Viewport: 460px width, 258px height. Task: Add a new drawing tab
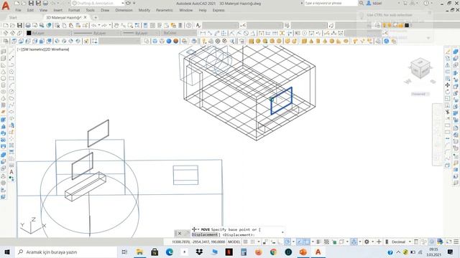96,17
